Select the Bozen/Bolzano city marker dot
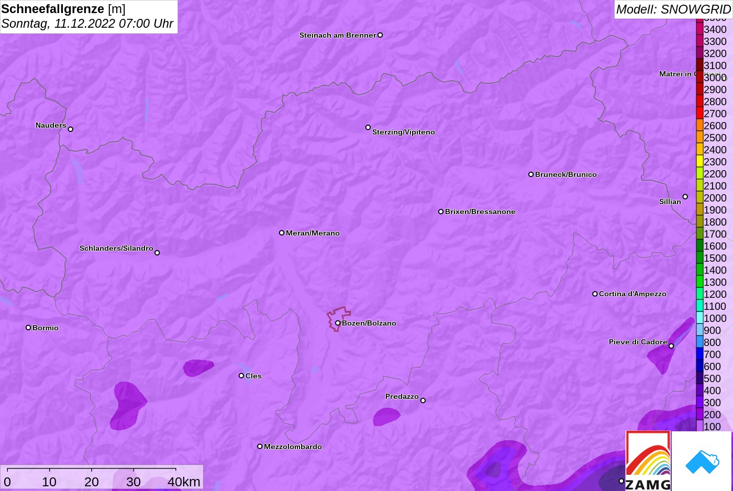 pos(338,323)
